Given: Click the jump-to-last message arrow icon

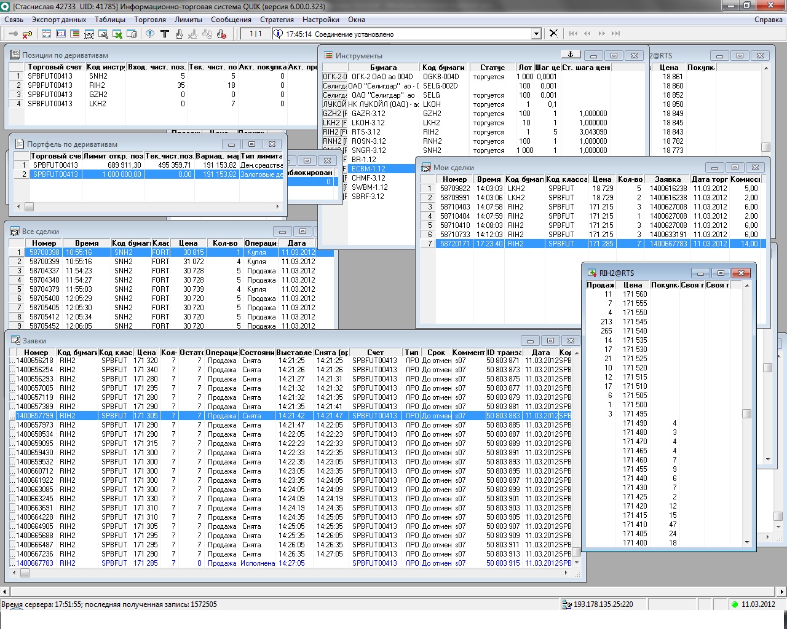Looking at the screenshot, I should (615, 33).
